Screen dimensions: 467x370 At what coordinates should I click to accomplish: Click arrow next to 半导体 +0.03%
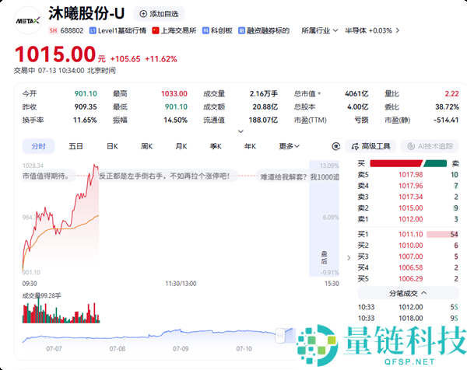pos(397,30)
